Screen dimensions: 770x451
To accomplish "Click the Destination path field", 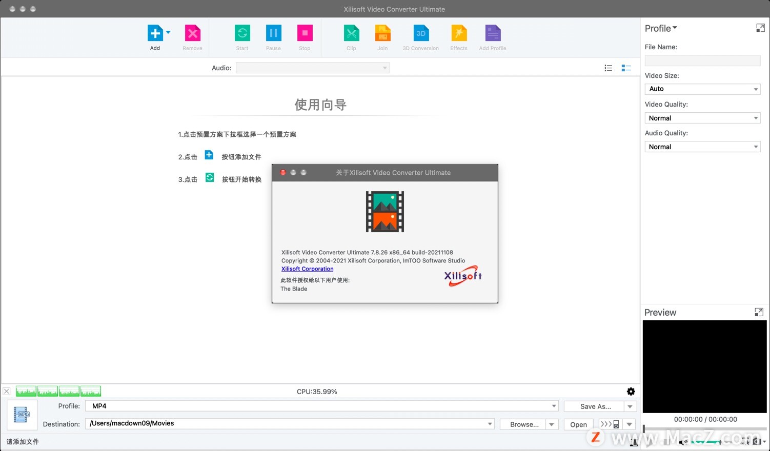I will (290, 423).
